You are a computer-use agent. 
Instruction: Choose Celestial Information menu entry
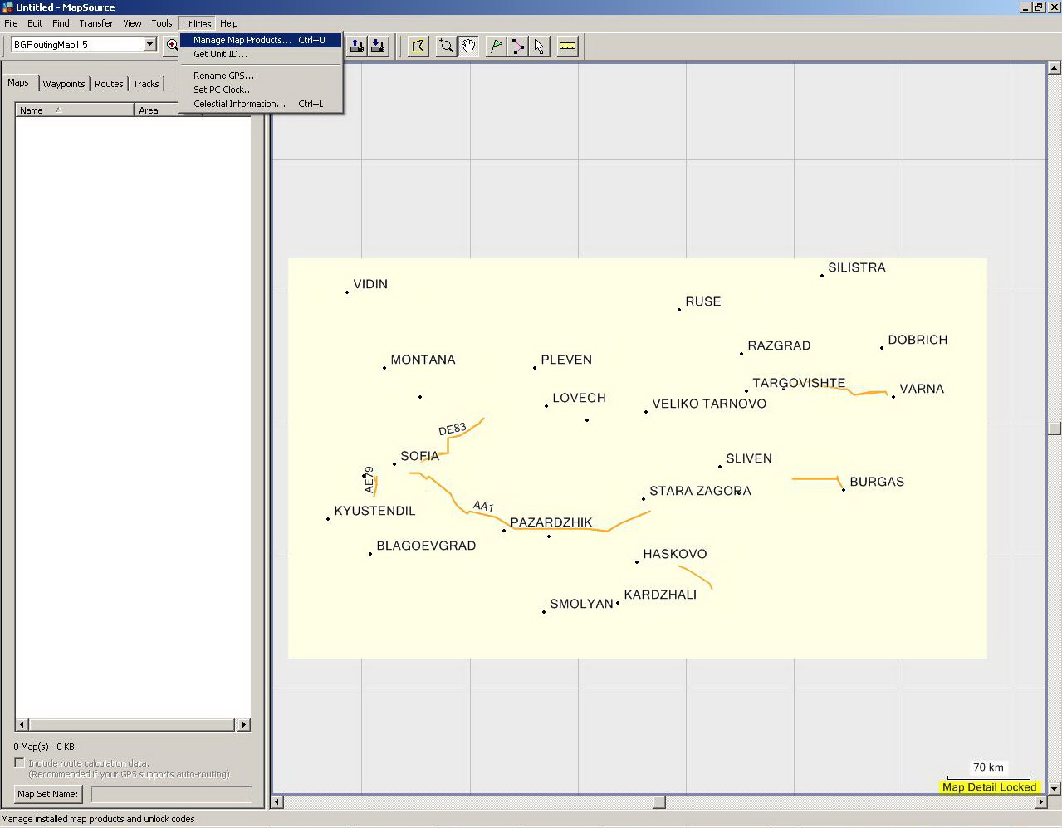click(260, 104)
